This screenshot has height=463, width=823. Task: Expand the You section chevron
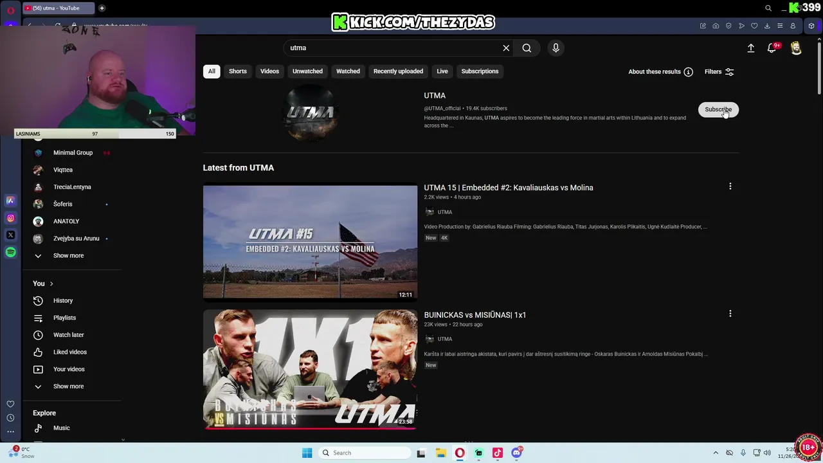click(51, 284)
